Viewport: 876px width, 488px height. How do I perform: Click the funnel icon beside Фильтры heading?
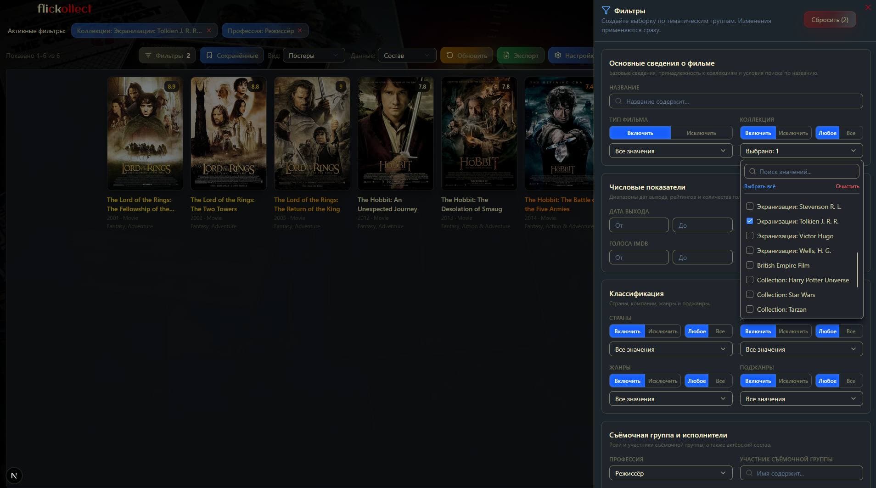[x=606, y=11]
